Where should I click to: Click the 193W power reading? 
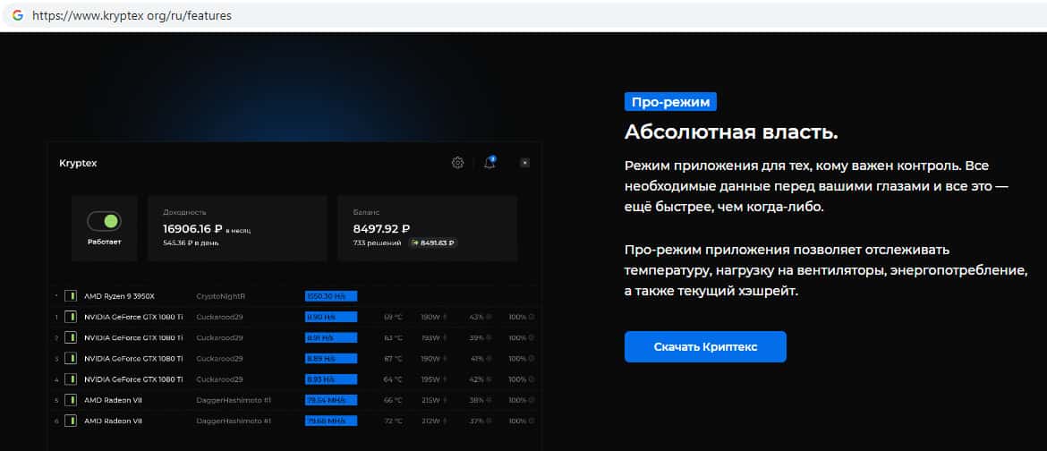click(x=431, y=337)
